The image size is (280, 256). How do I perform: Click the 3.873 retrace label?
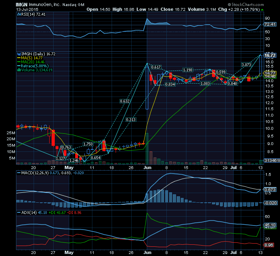(246, 65)
